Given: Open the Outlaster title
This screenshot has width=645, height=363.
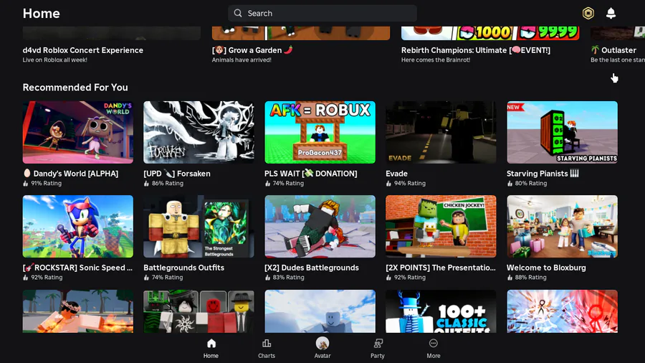Looking at the screenshot, I should tap(613, 50).
